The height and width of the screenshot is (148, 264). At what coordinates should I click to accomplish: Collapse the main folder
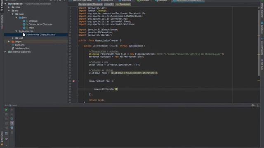coord(13,14)
